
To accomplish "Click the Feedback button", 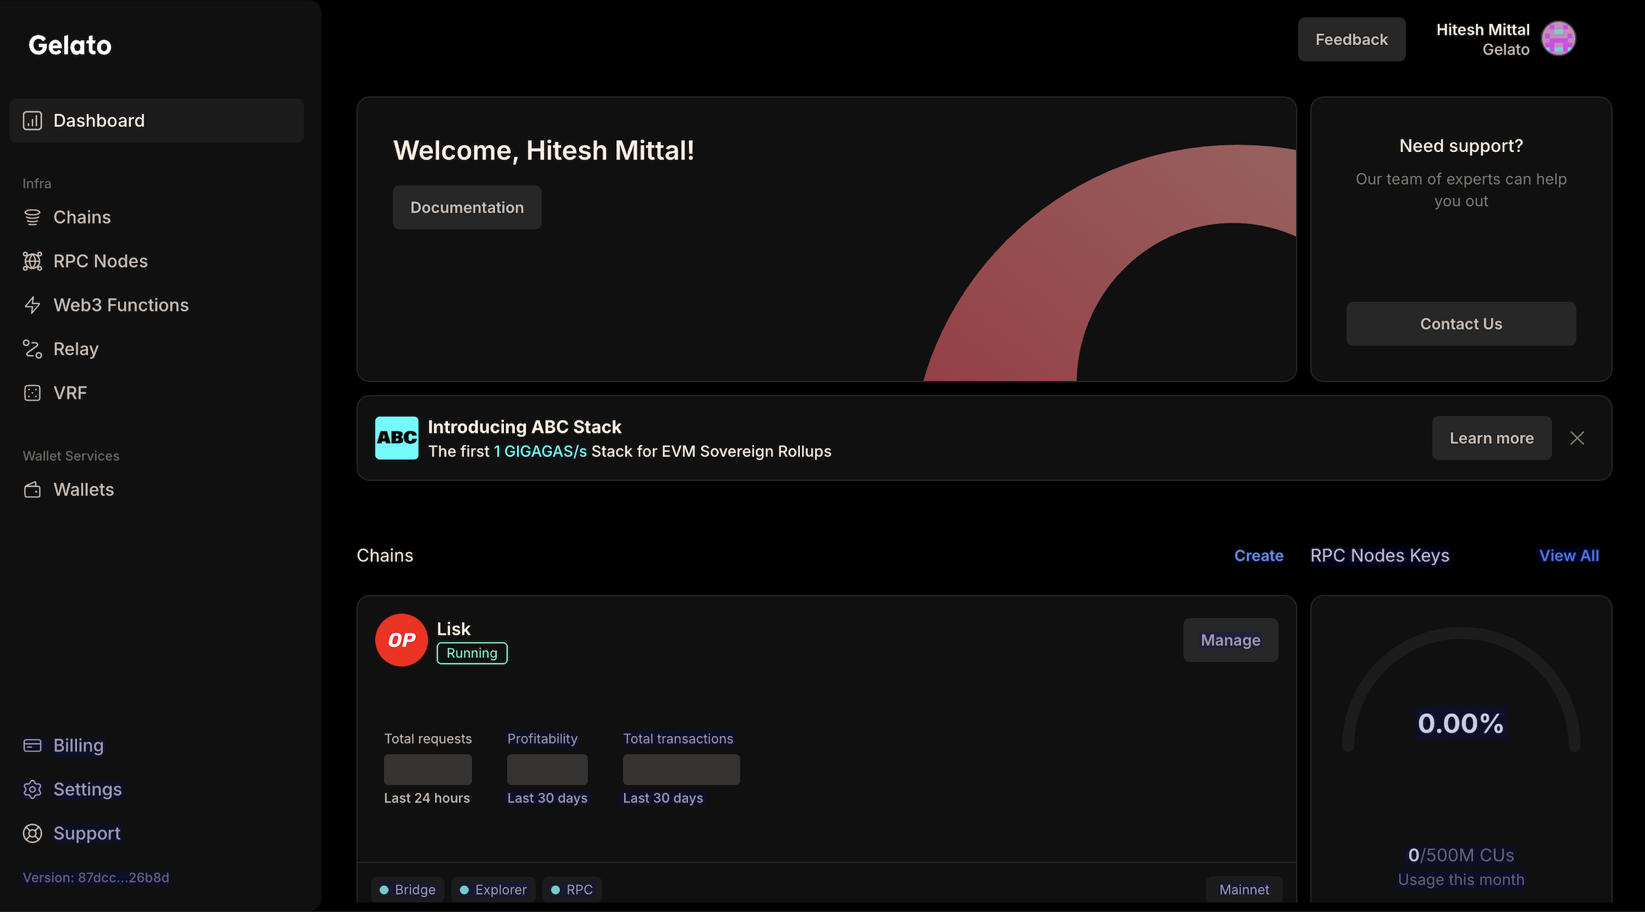I will point(1351,40).
